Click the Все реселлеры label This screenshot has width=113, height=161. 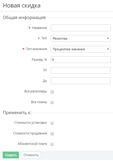(x=35, y=91)
